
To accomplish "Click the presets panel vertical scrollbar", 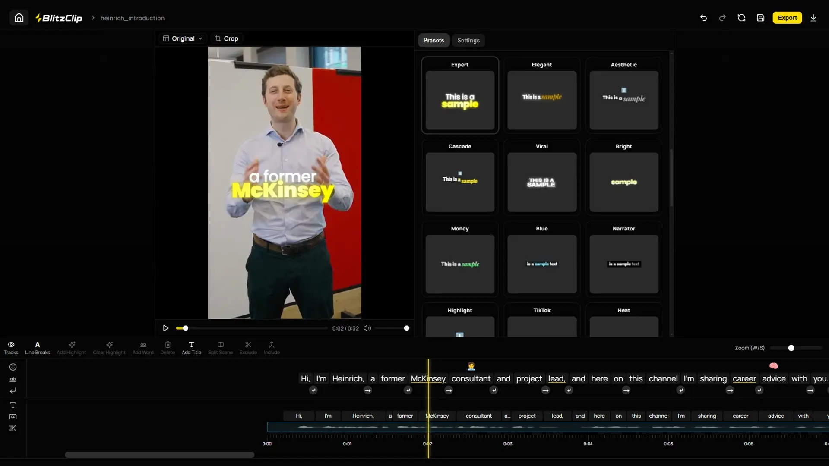I will pyautogui.click(x=671, y=178).
